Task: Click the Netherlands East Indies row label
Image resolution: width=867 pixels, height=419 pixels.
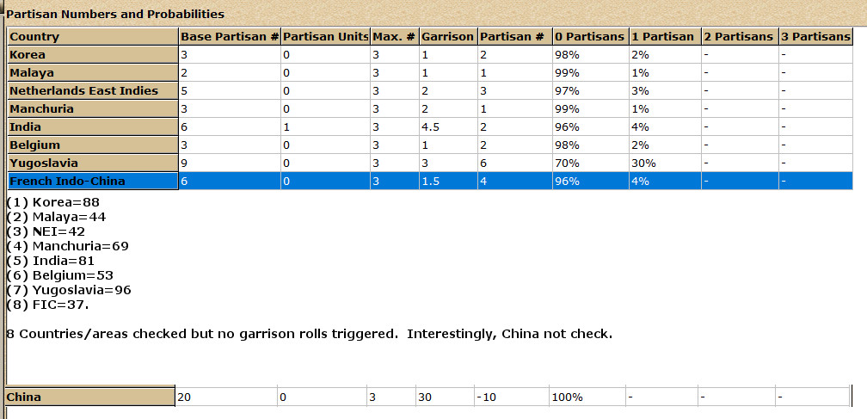Action: coord(93,90)
